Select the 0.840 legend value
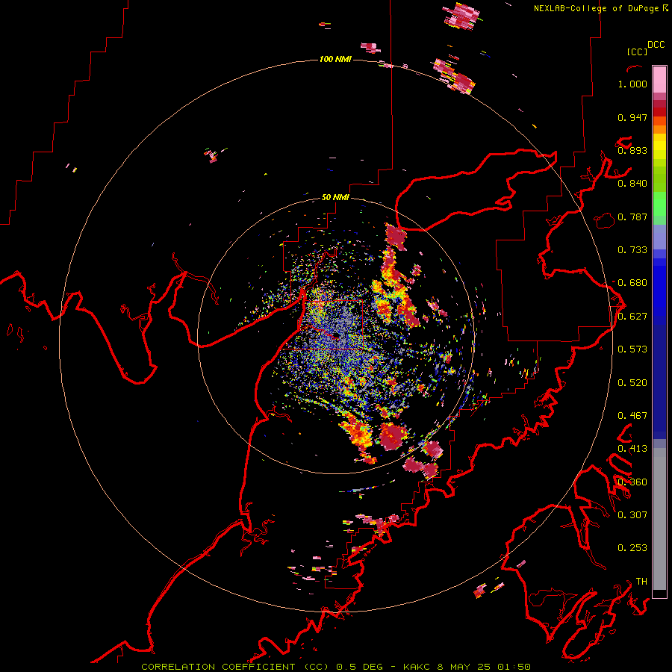Viewport: 672px width, 672px height. 632,184
